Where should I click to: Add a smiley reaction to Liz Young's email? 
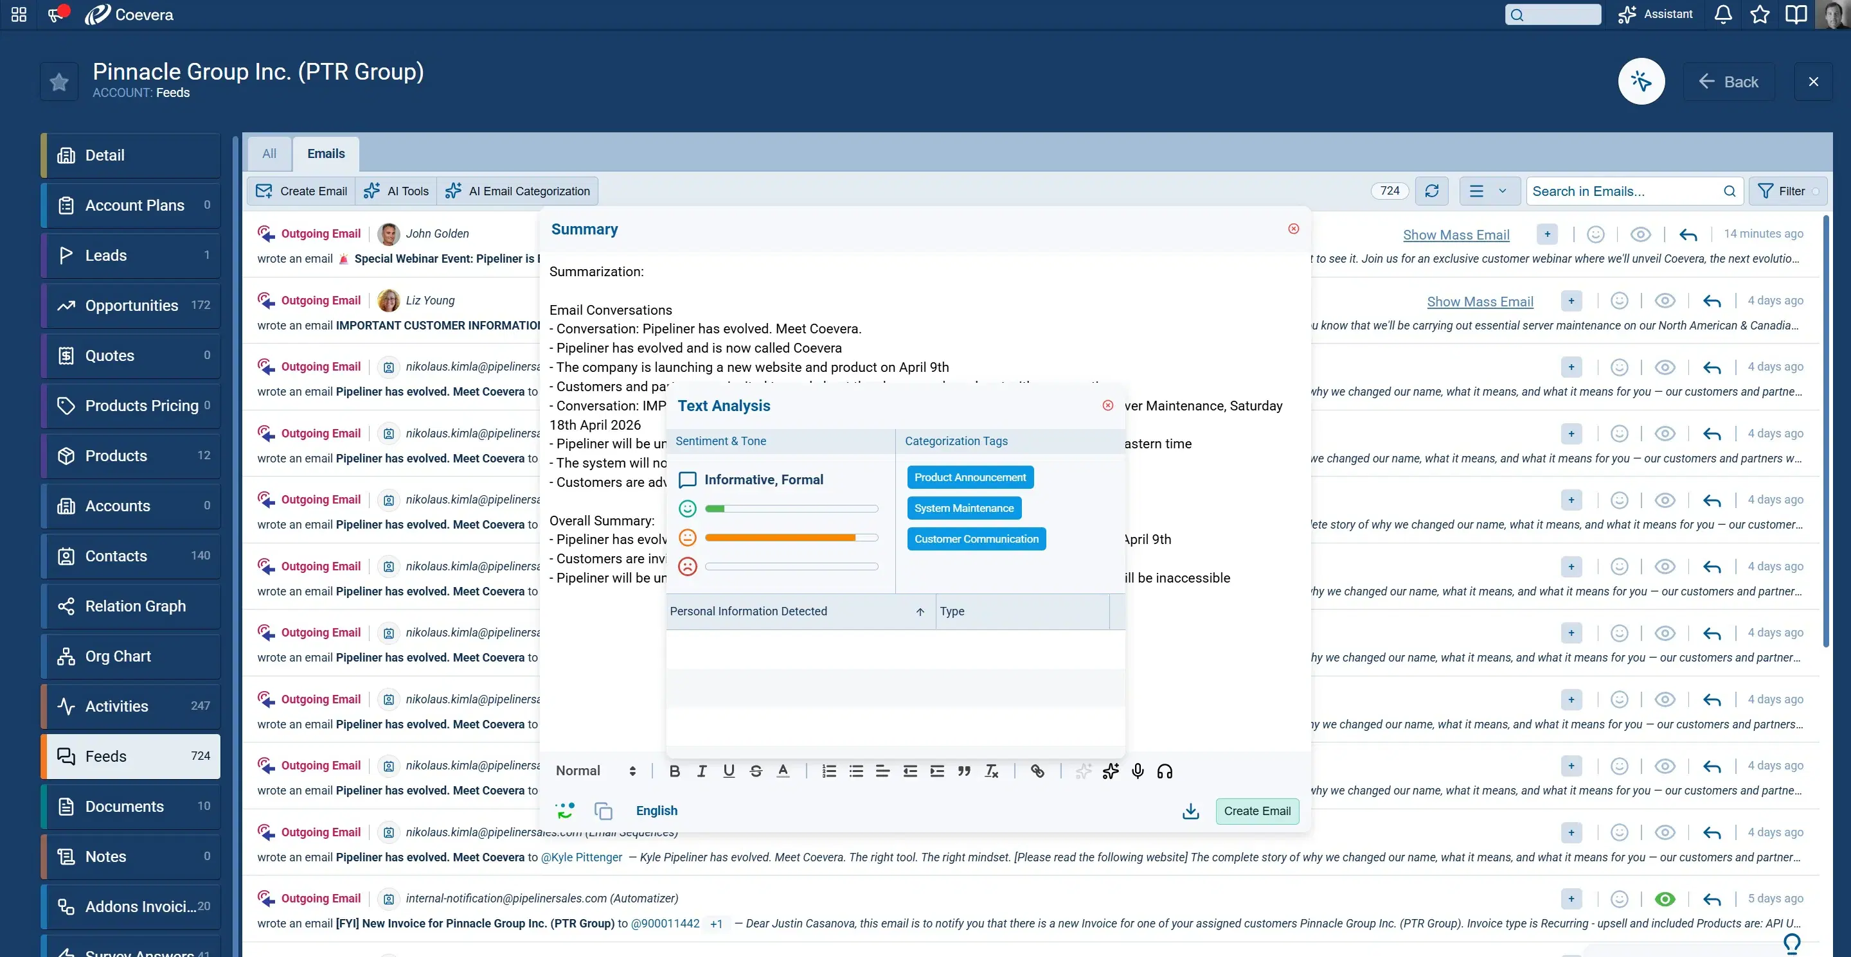pos(1619,300)
